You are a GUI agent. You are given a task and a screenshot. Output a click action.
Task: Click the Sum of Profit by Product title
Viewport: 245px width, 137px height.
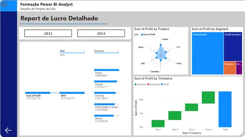152,29
